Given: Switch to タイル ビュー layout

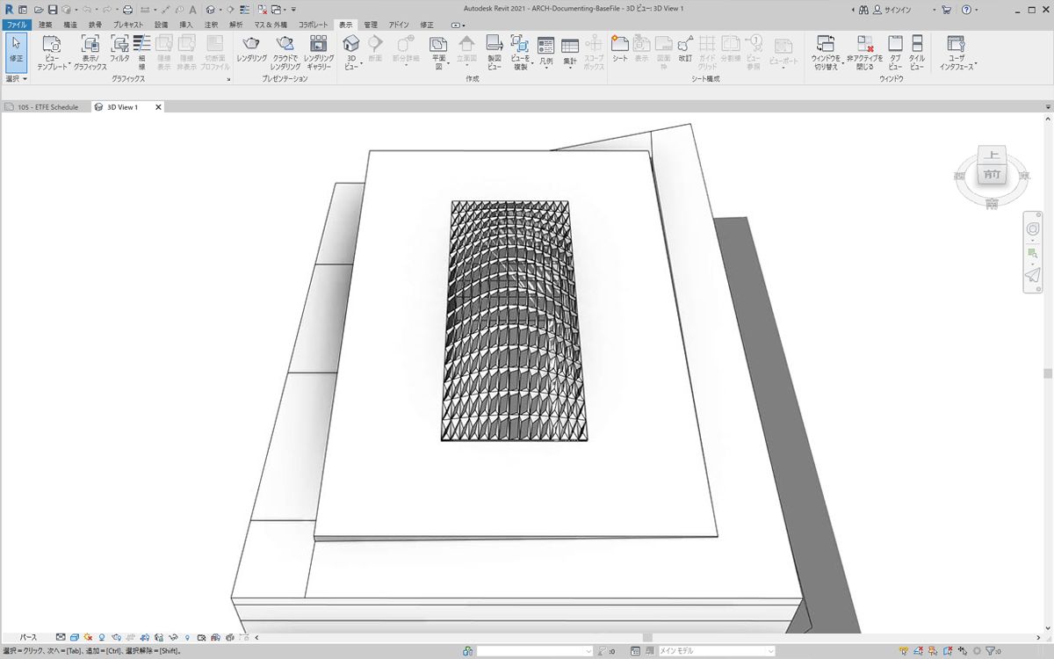Looking at the screenshot, I should [917, 53].
